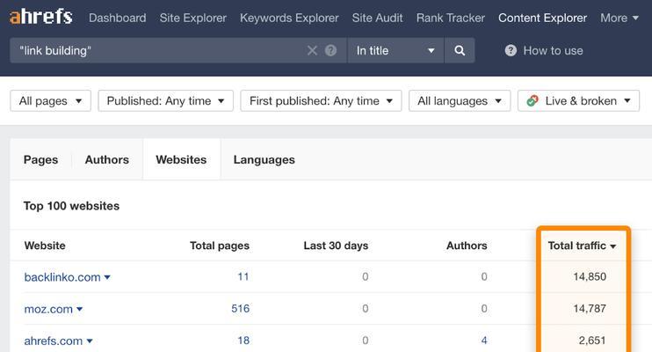Open ahrefs.com website link

[x=54, y=341]
